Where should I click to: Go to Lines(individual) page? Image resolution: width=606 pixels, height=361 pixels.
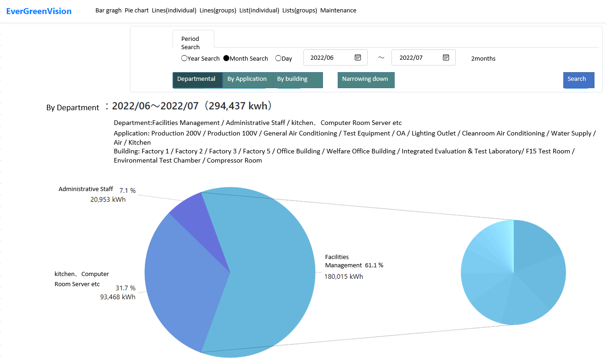point(174,10)
